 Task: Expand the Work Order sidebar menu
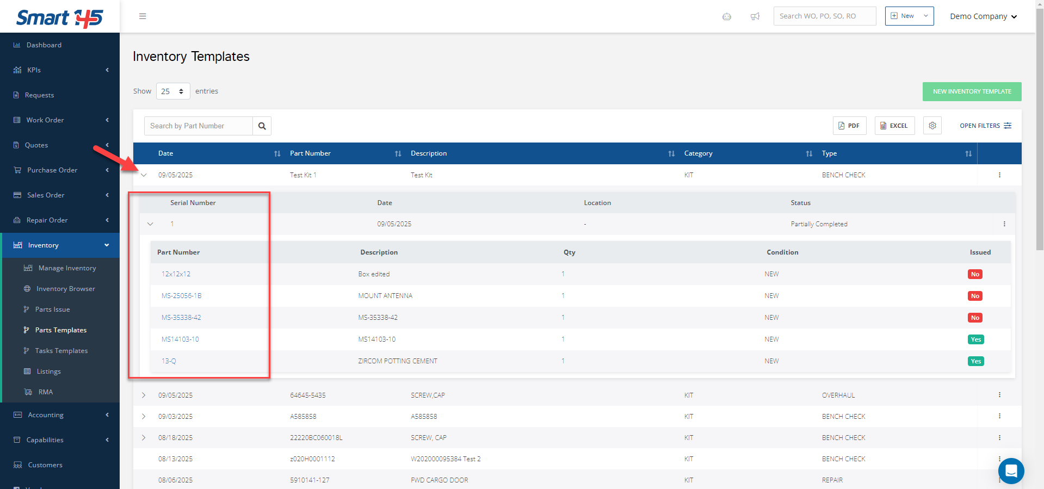60,120
